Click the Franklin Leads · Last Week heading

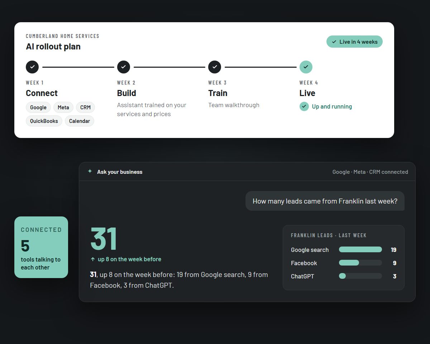tap(329, 235)
